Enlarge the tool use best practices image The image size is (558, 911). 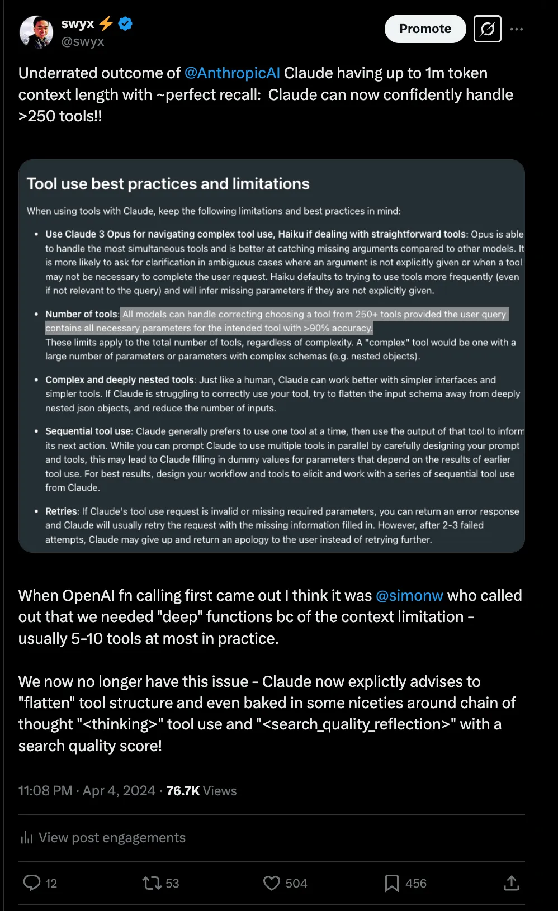click(272, 356)
